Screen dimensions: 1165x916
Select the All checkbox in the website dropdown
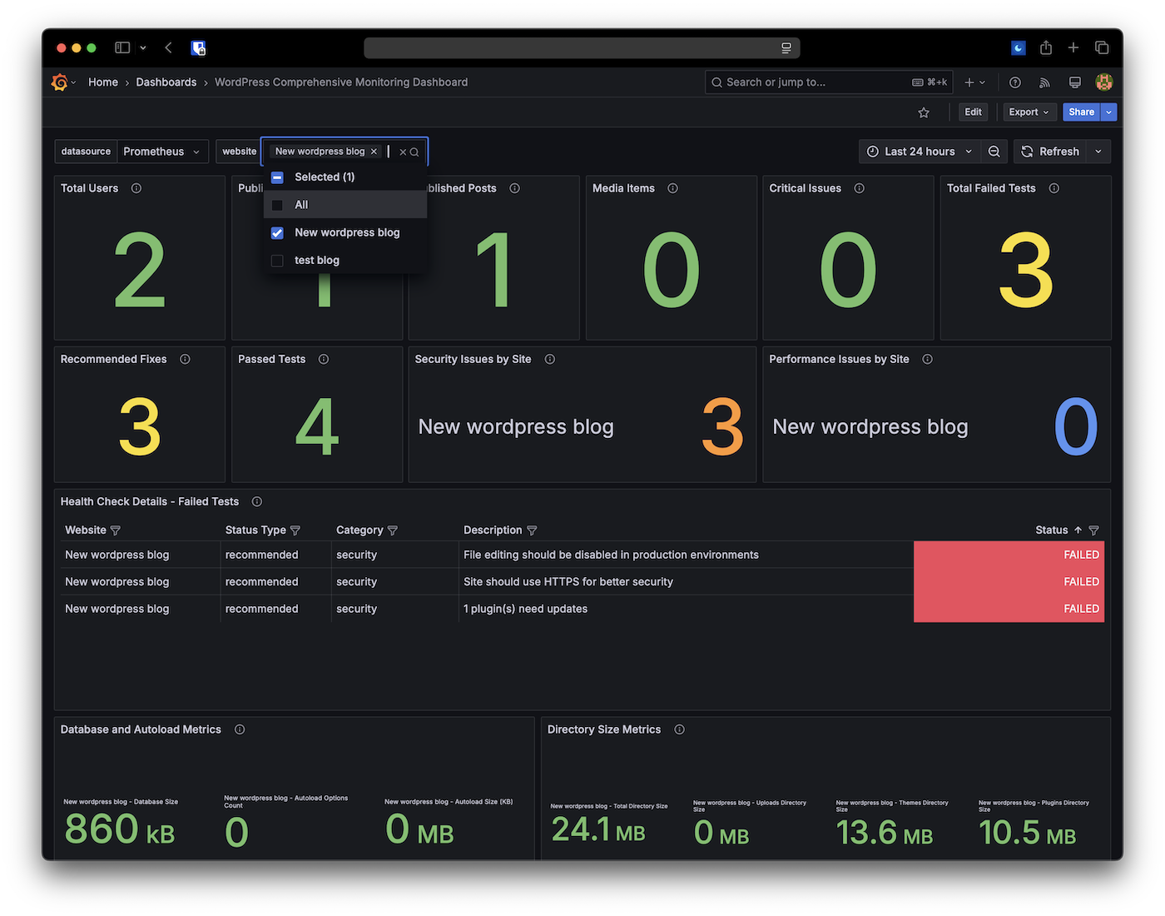276,204
